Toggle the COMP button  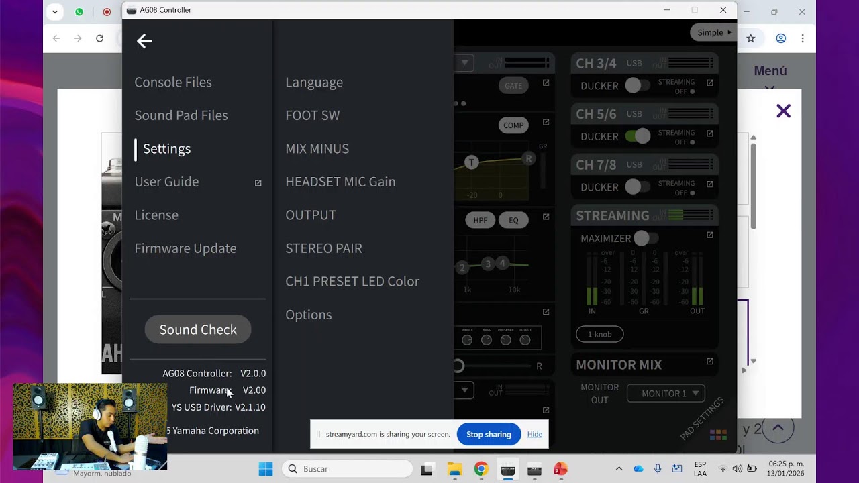pos(513,125)
